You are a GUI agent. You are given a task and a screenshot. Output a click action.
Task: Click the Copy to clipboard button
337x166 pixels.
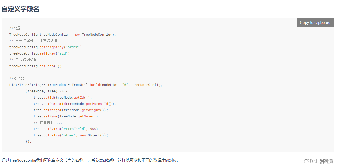coord(315,22)
